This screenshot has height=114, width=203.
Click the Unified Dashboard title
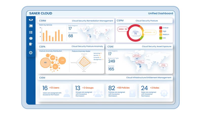coord(160,13)
